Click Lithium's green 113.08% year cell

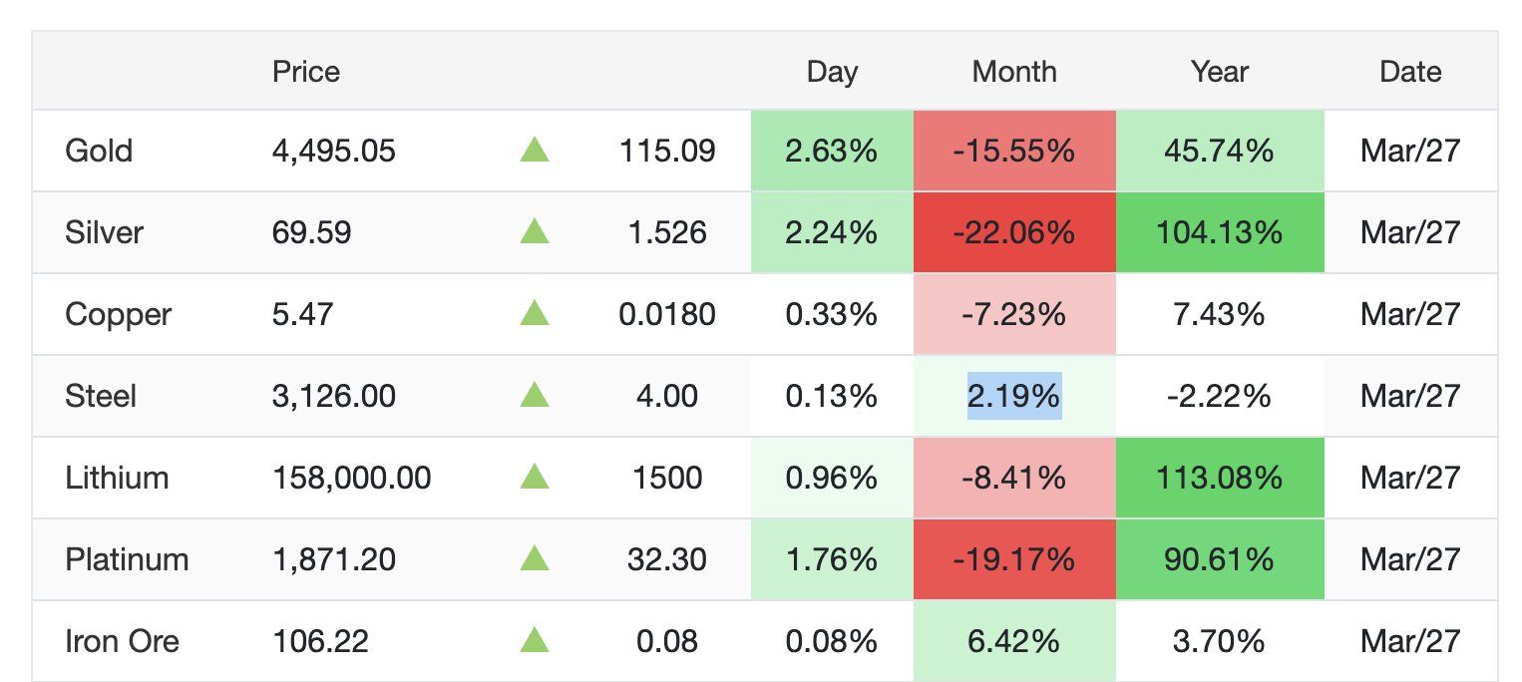[x=1219, y=479]
